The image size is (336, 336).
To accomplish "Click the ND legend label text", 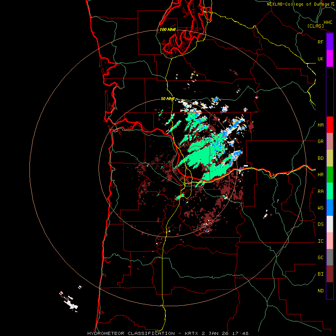I will pos(320,291).
